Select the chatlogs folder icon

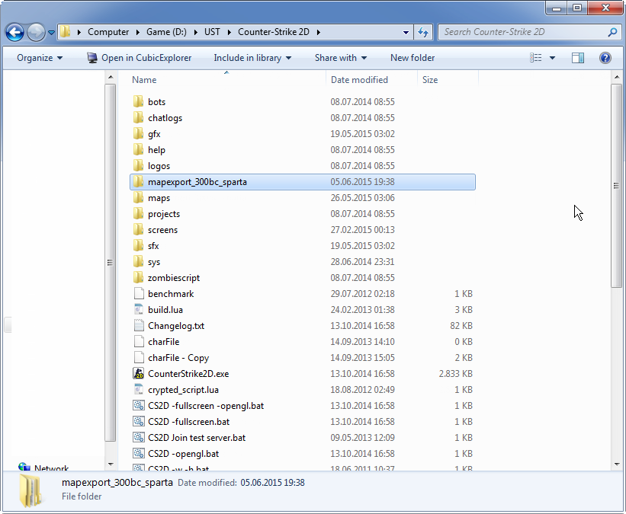tap(138, 117)
